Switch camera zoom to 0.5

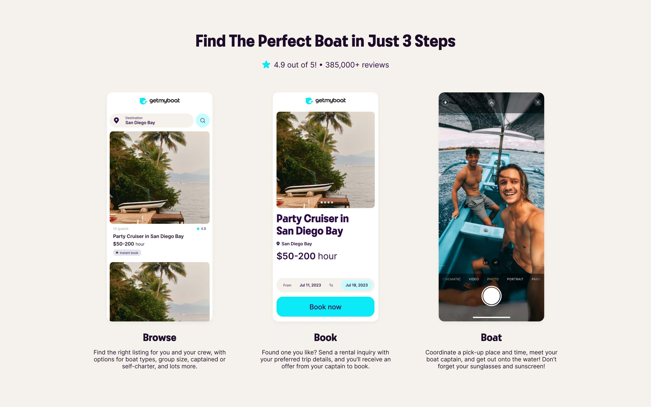click(486, 262)
